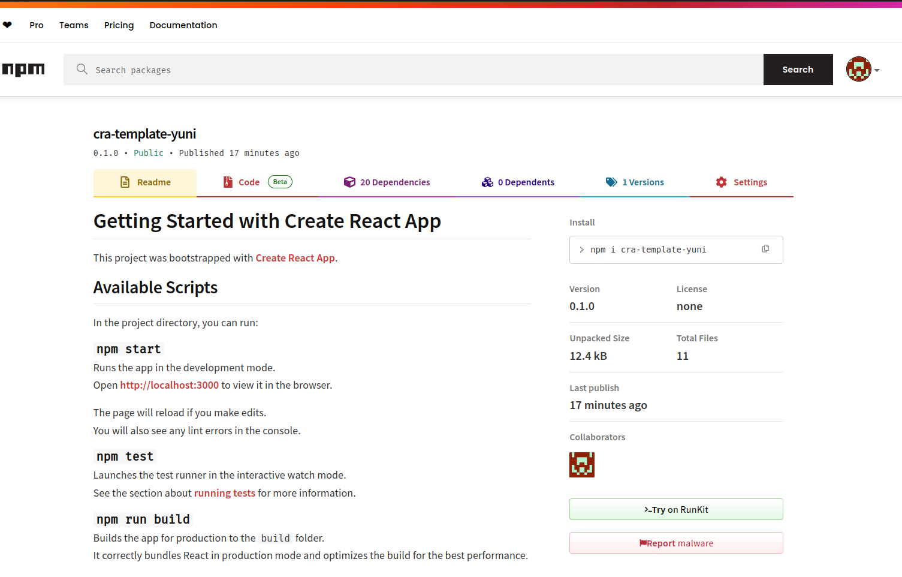Click the last publish 17 minutes ago value

pyautogui.click(x=608, y=405)
